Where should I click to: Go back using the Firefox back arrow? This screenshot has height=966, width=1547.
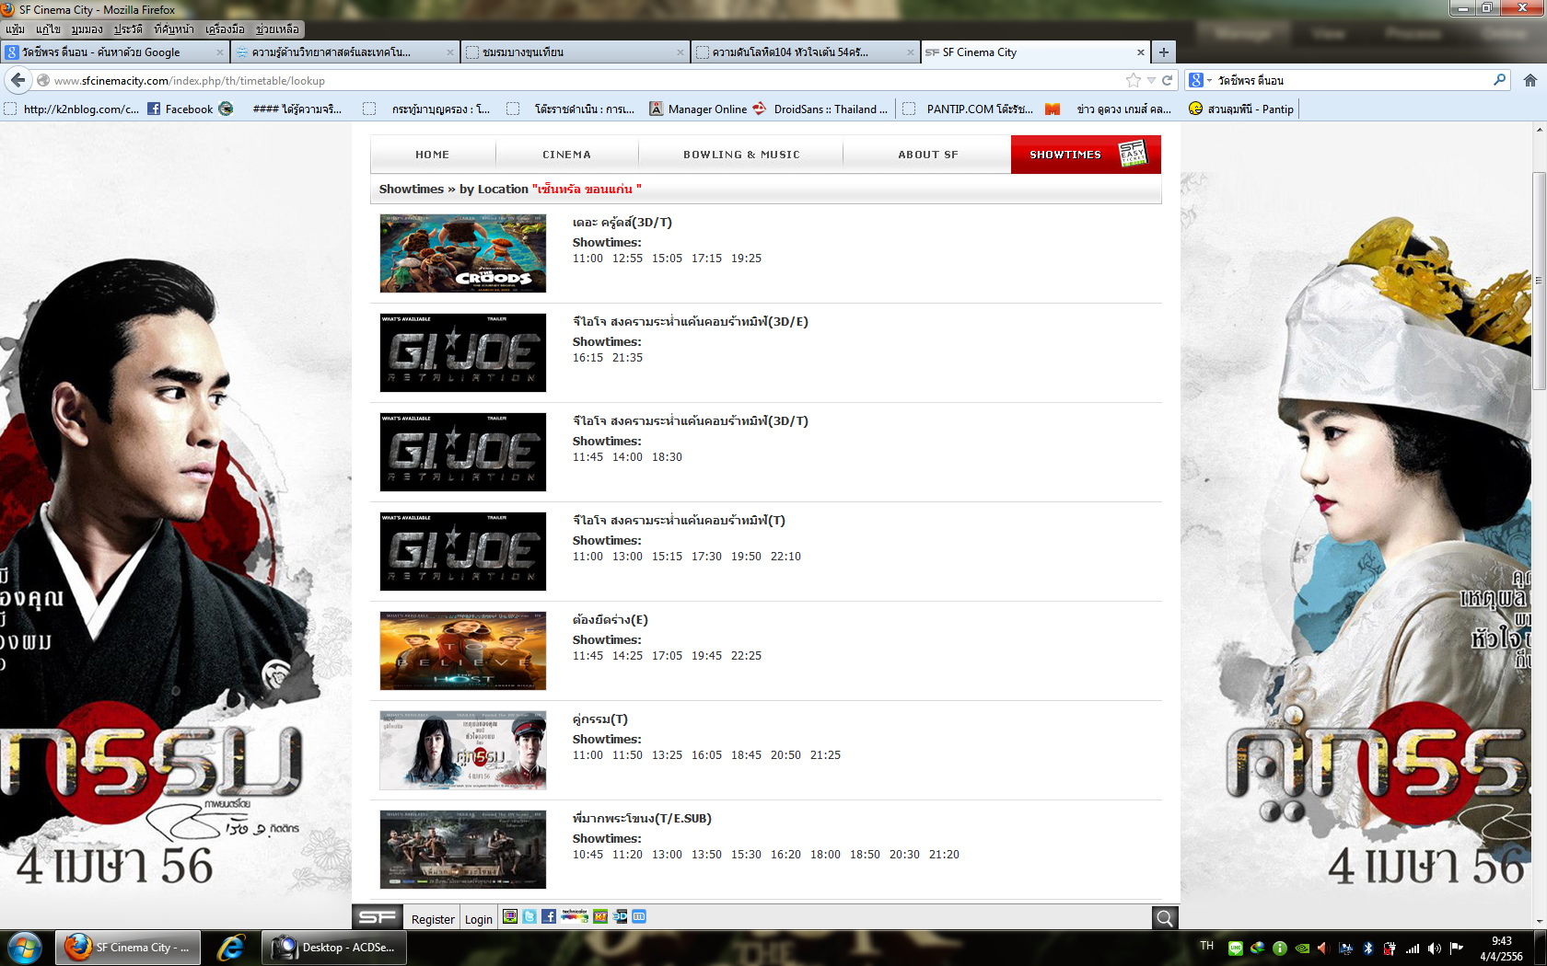(x=18, y=80)
